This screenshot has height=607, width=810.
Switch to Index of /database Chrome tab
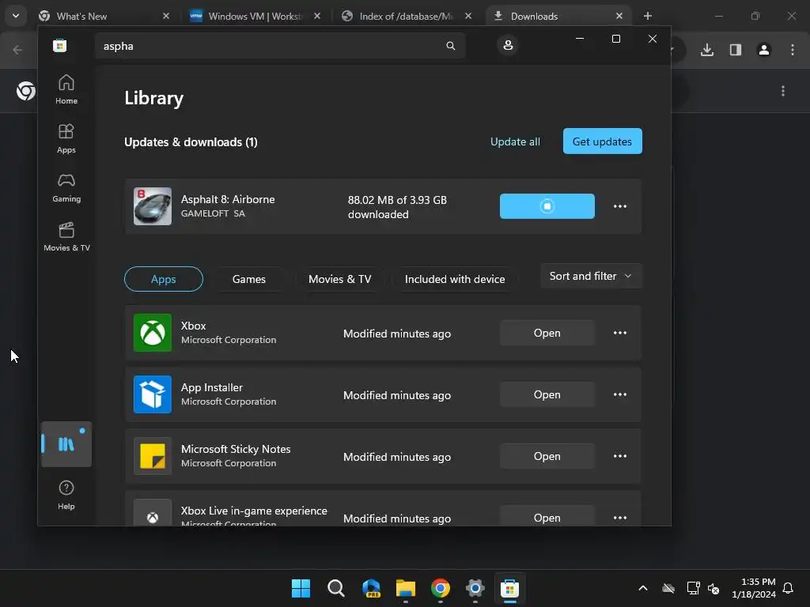tap(406, 17)
